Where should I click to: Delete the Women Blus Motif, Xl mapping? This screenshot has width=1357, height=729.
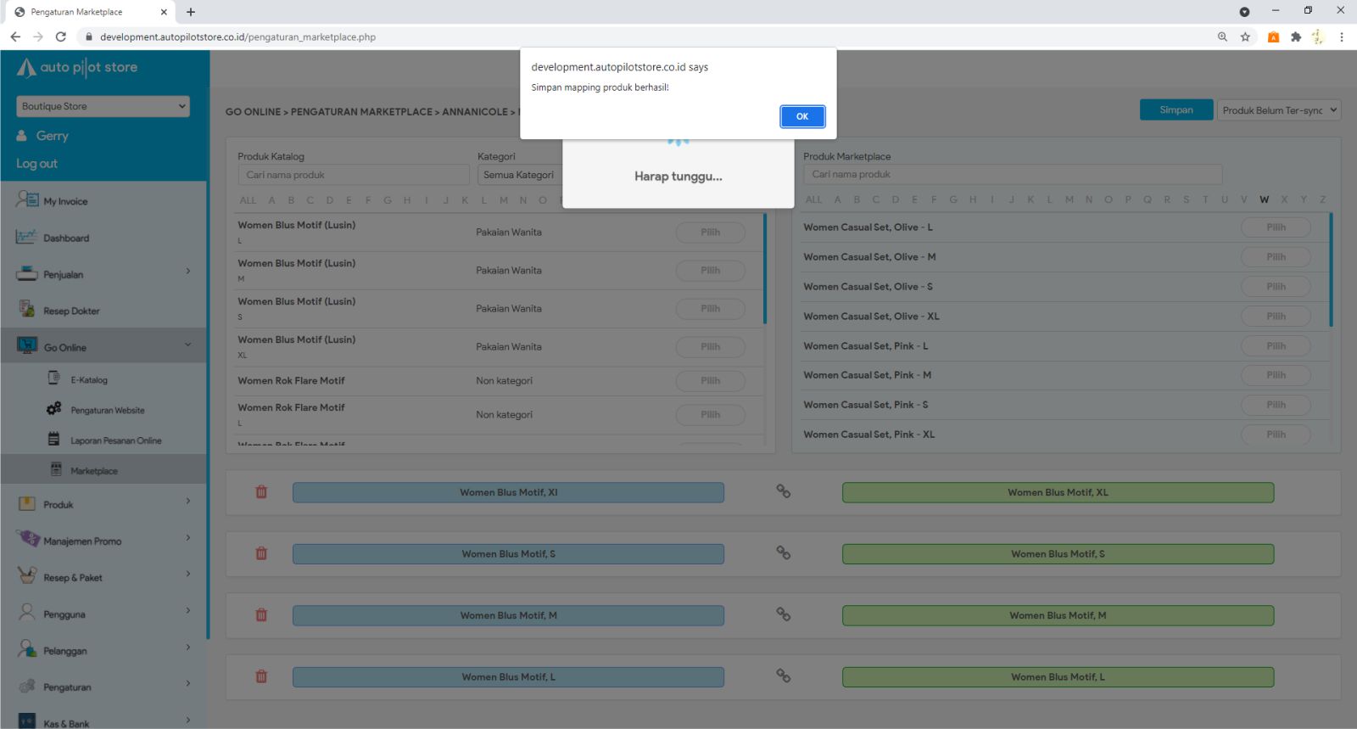[x=261, y=492]
